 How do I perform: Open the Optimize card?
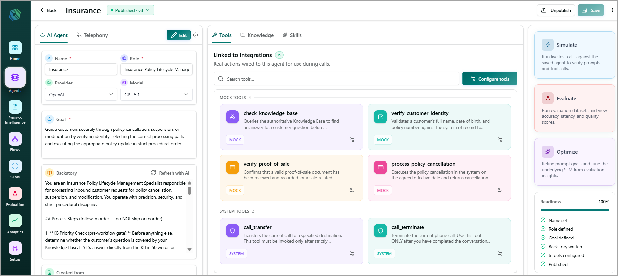(575, 162)
